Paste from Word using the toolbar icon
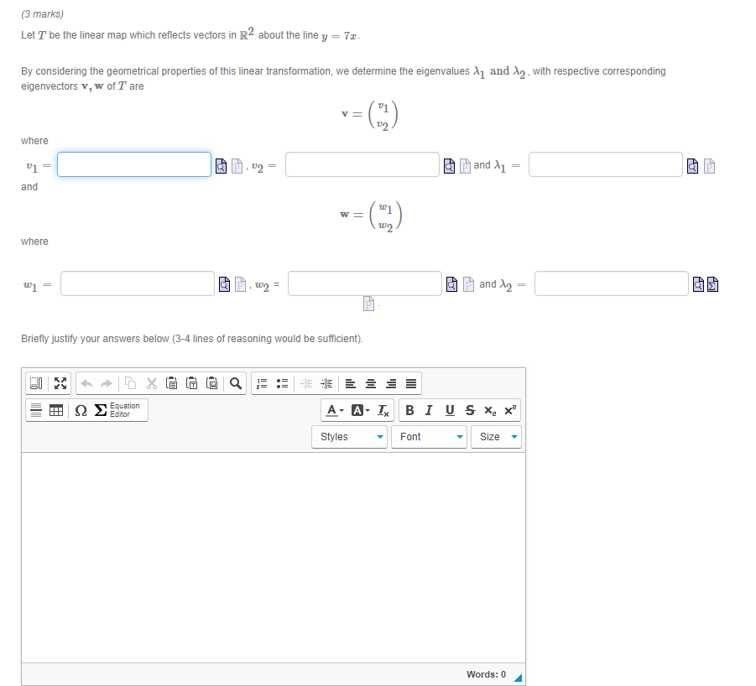This screenshot has height=686, width=756. pyautogui.click(x=212, y=382)
